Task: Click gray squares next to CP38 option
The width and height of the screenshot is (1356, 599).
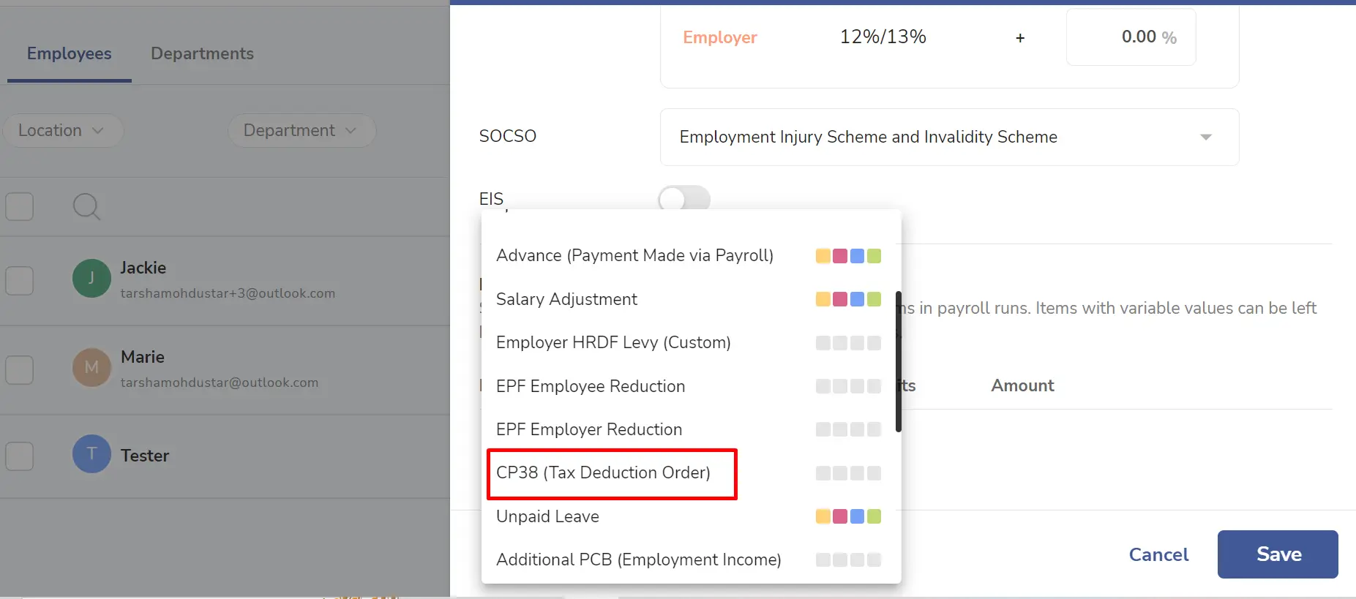Action: tap(848, 473)
